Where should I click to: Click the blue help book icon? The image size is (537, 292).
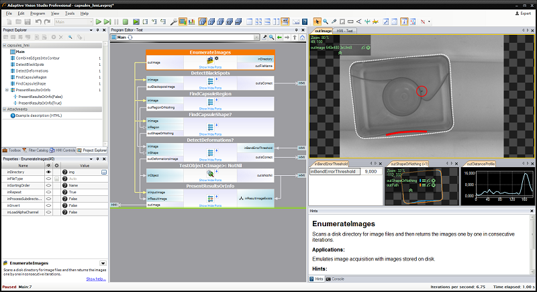(x=305, y=21)
